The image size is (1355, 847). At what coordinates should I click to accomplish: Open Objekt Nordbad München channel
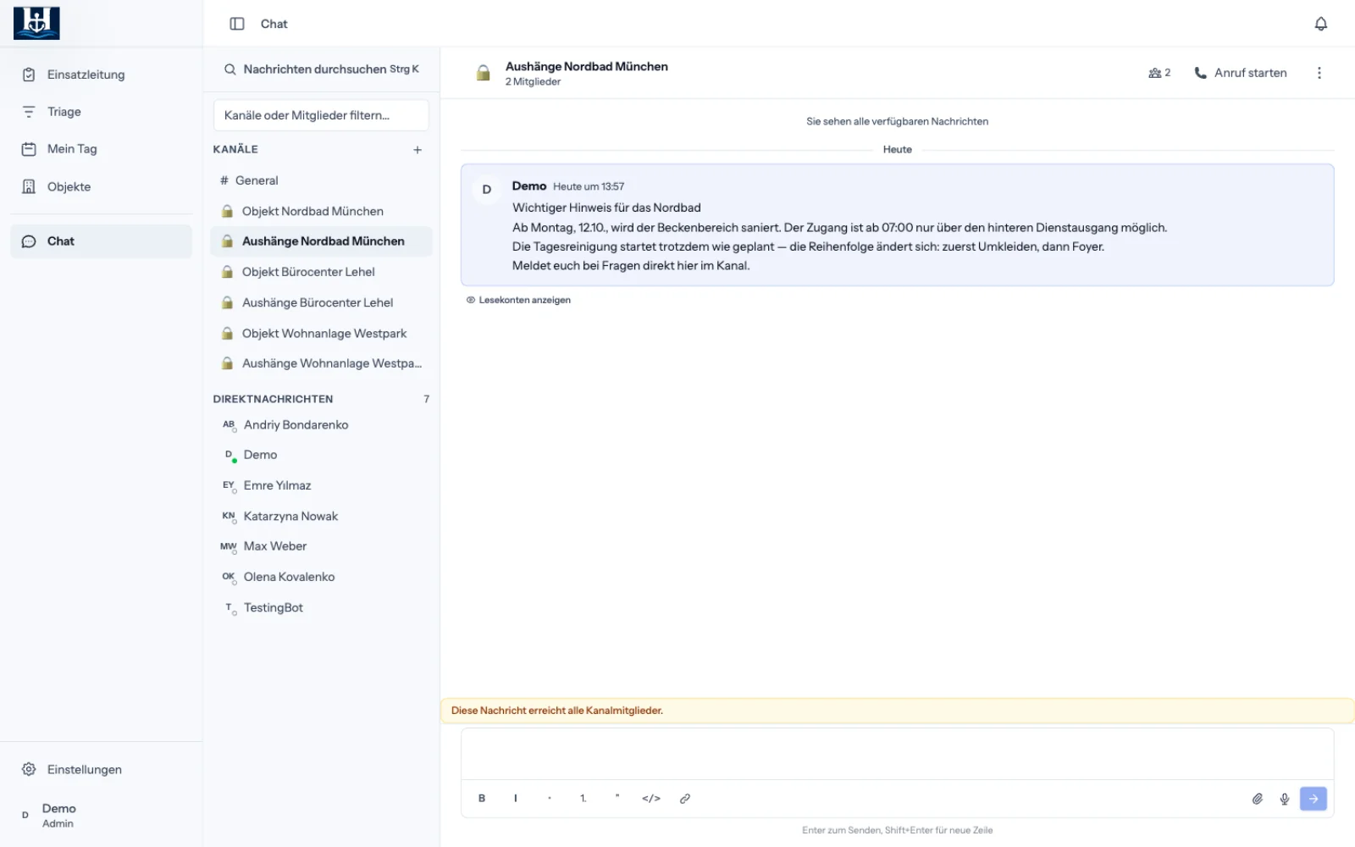[322, 211]
